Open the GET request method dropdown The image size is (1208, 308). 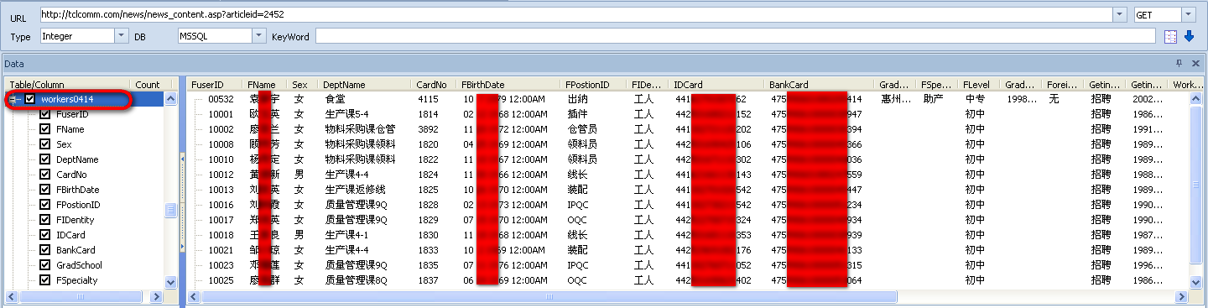click(x=1188, y=14)
